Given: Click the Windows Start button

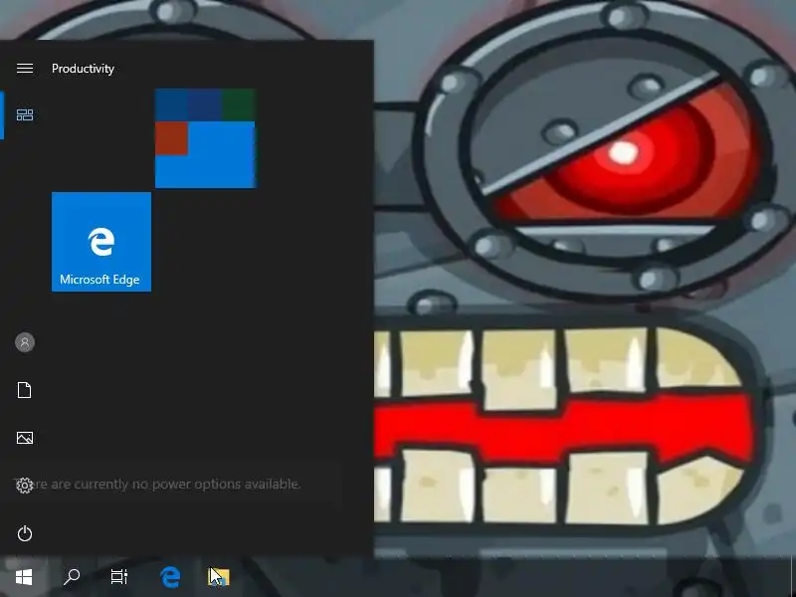Looking at the screenshot, I should 24,577.
